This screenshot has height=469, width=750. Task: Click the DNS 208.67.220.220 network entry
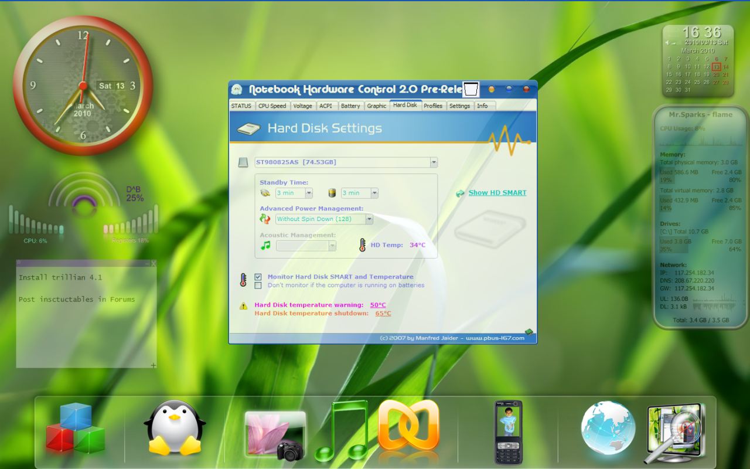(687, 281)
